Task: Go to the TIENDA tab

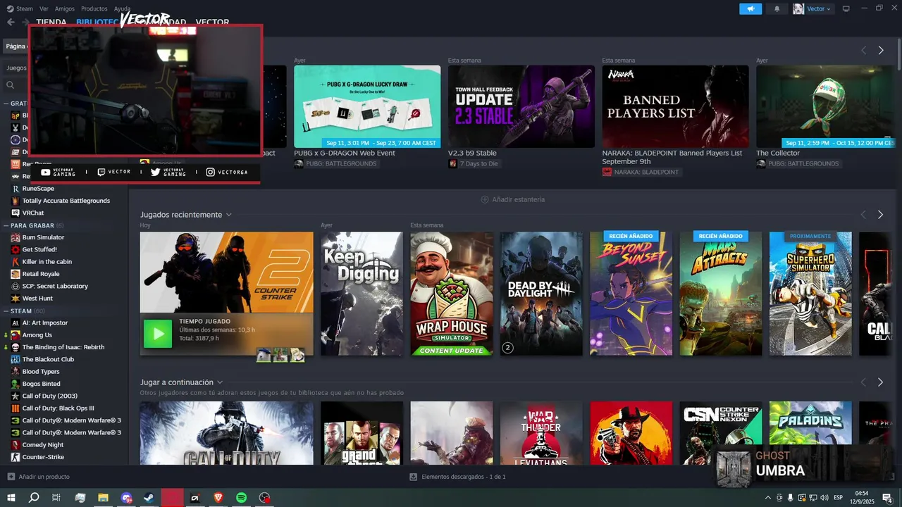Action: point(51,23)
